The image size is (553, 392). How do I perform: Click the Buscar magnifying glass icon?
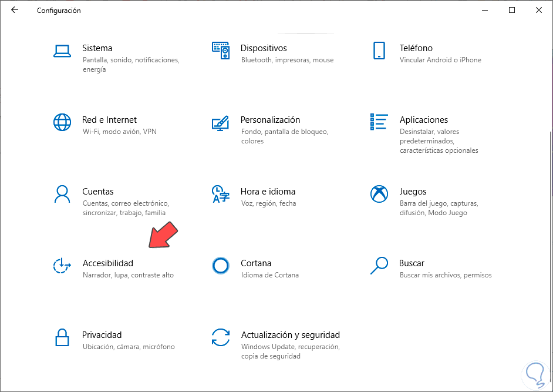(x=379, y=266)
